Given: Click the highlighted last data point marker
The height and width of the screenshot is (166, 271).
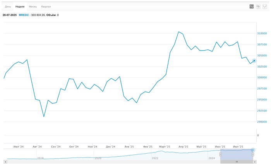Looking at the screenshot, I should (x=254, y=61).
